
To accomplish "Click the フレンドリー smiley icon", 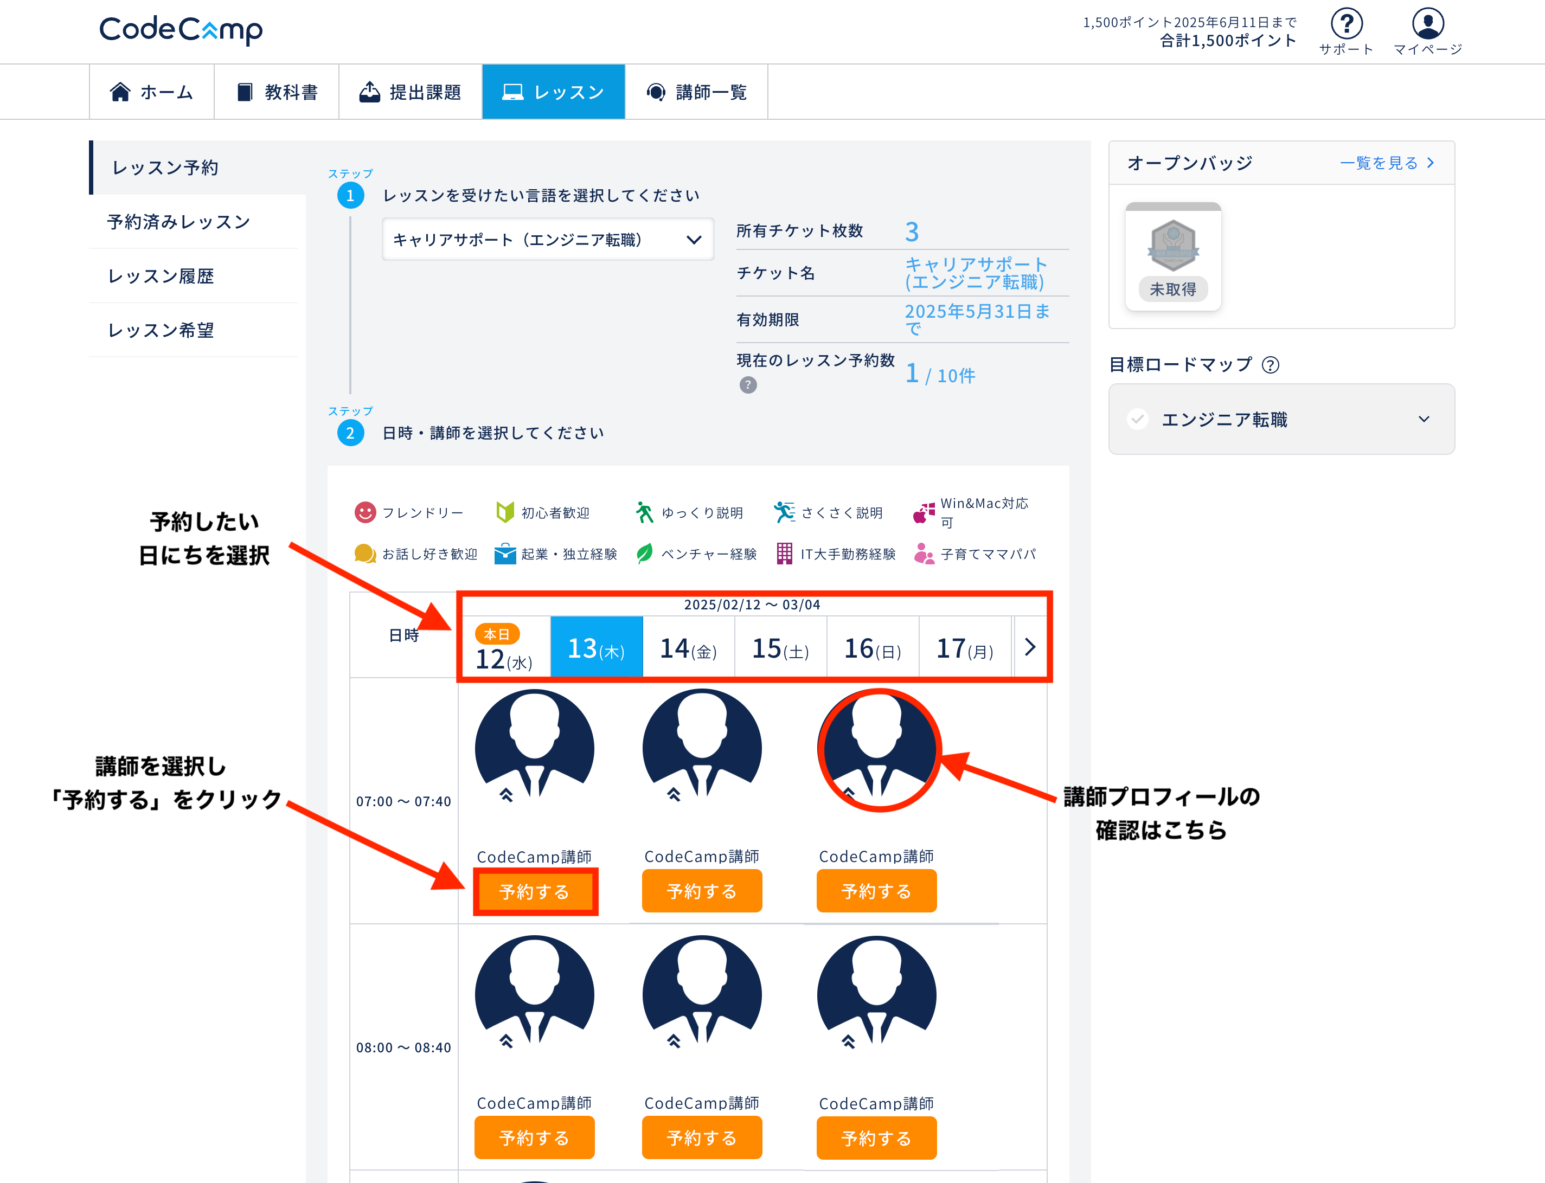I will pyautogui.click(x=365, y=512).
